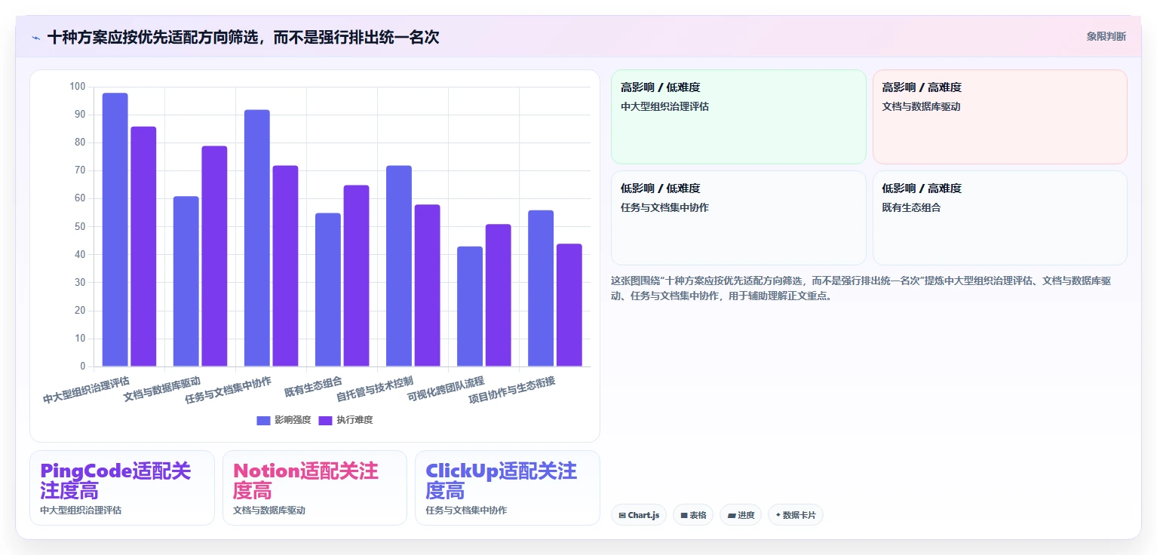Click the 影响强度 bar for 可视化跨团队流程

pyautogui.click(x=470, y=307)
